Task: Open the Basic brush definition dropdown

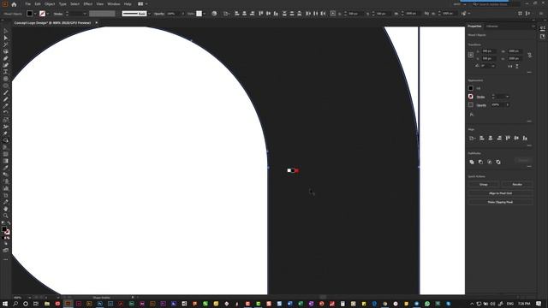Action: click(149, 14)
